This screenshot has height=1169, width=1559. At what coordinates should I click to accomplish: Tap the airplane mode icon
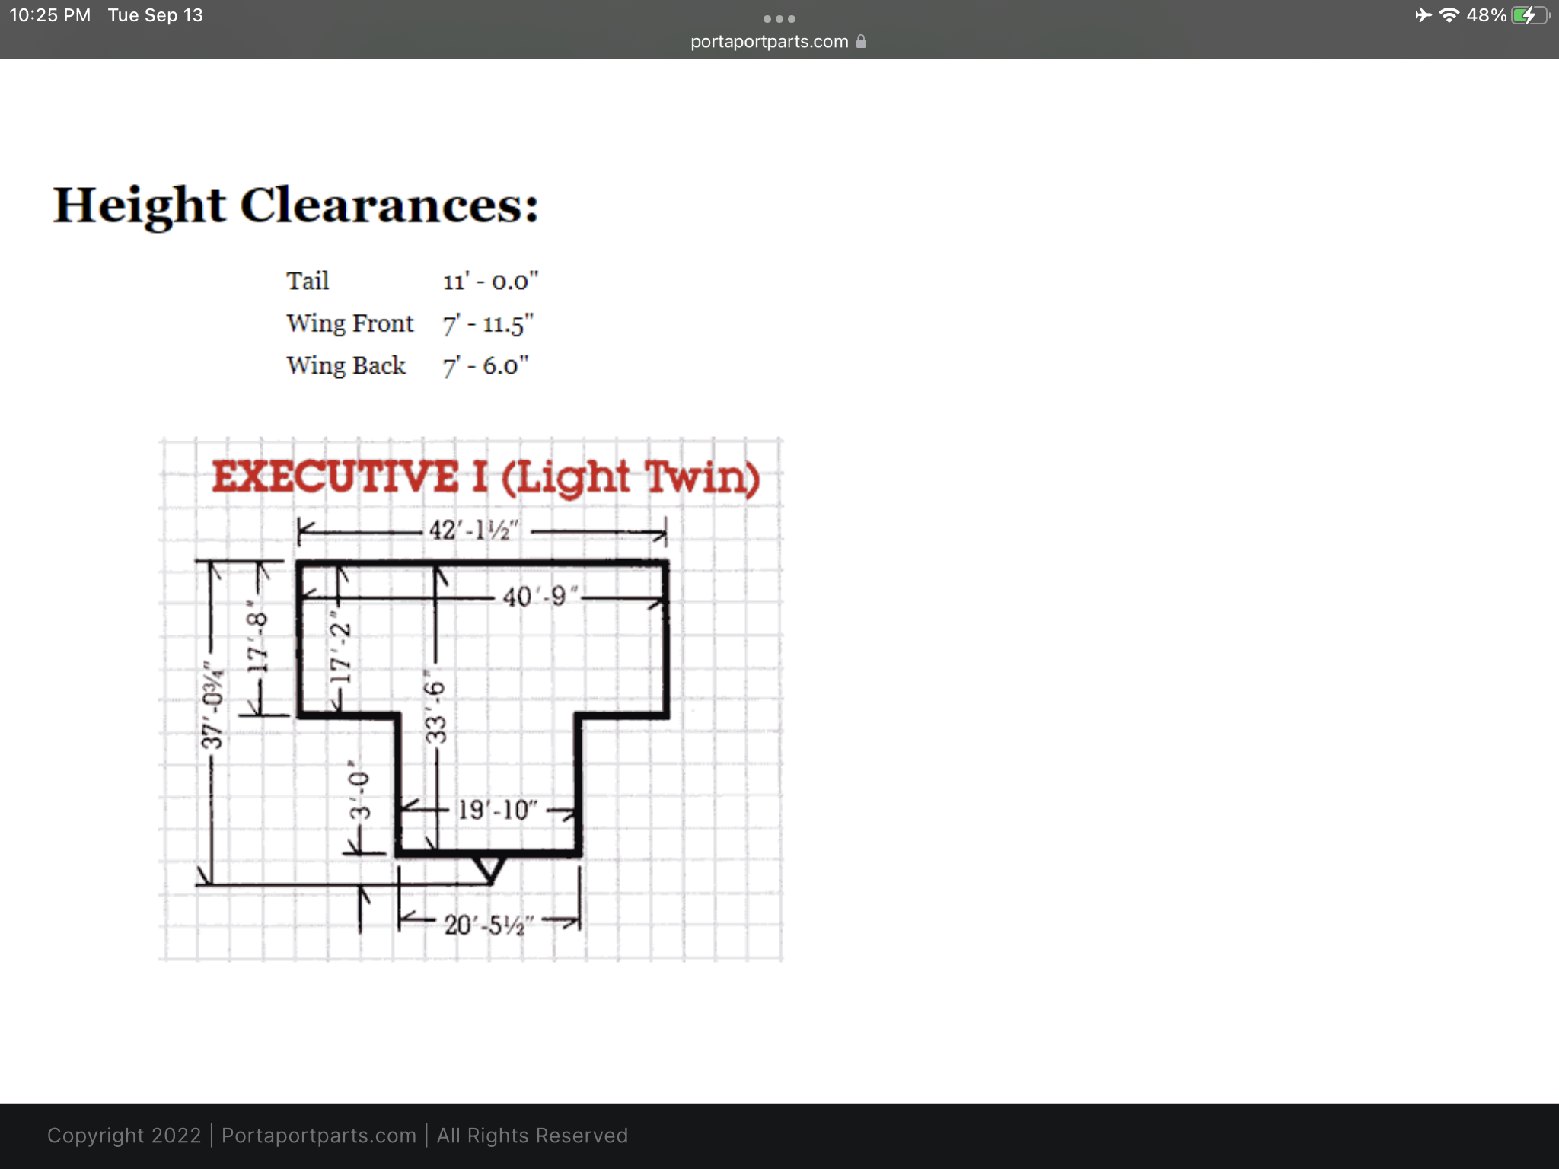tap(1423, 15)
